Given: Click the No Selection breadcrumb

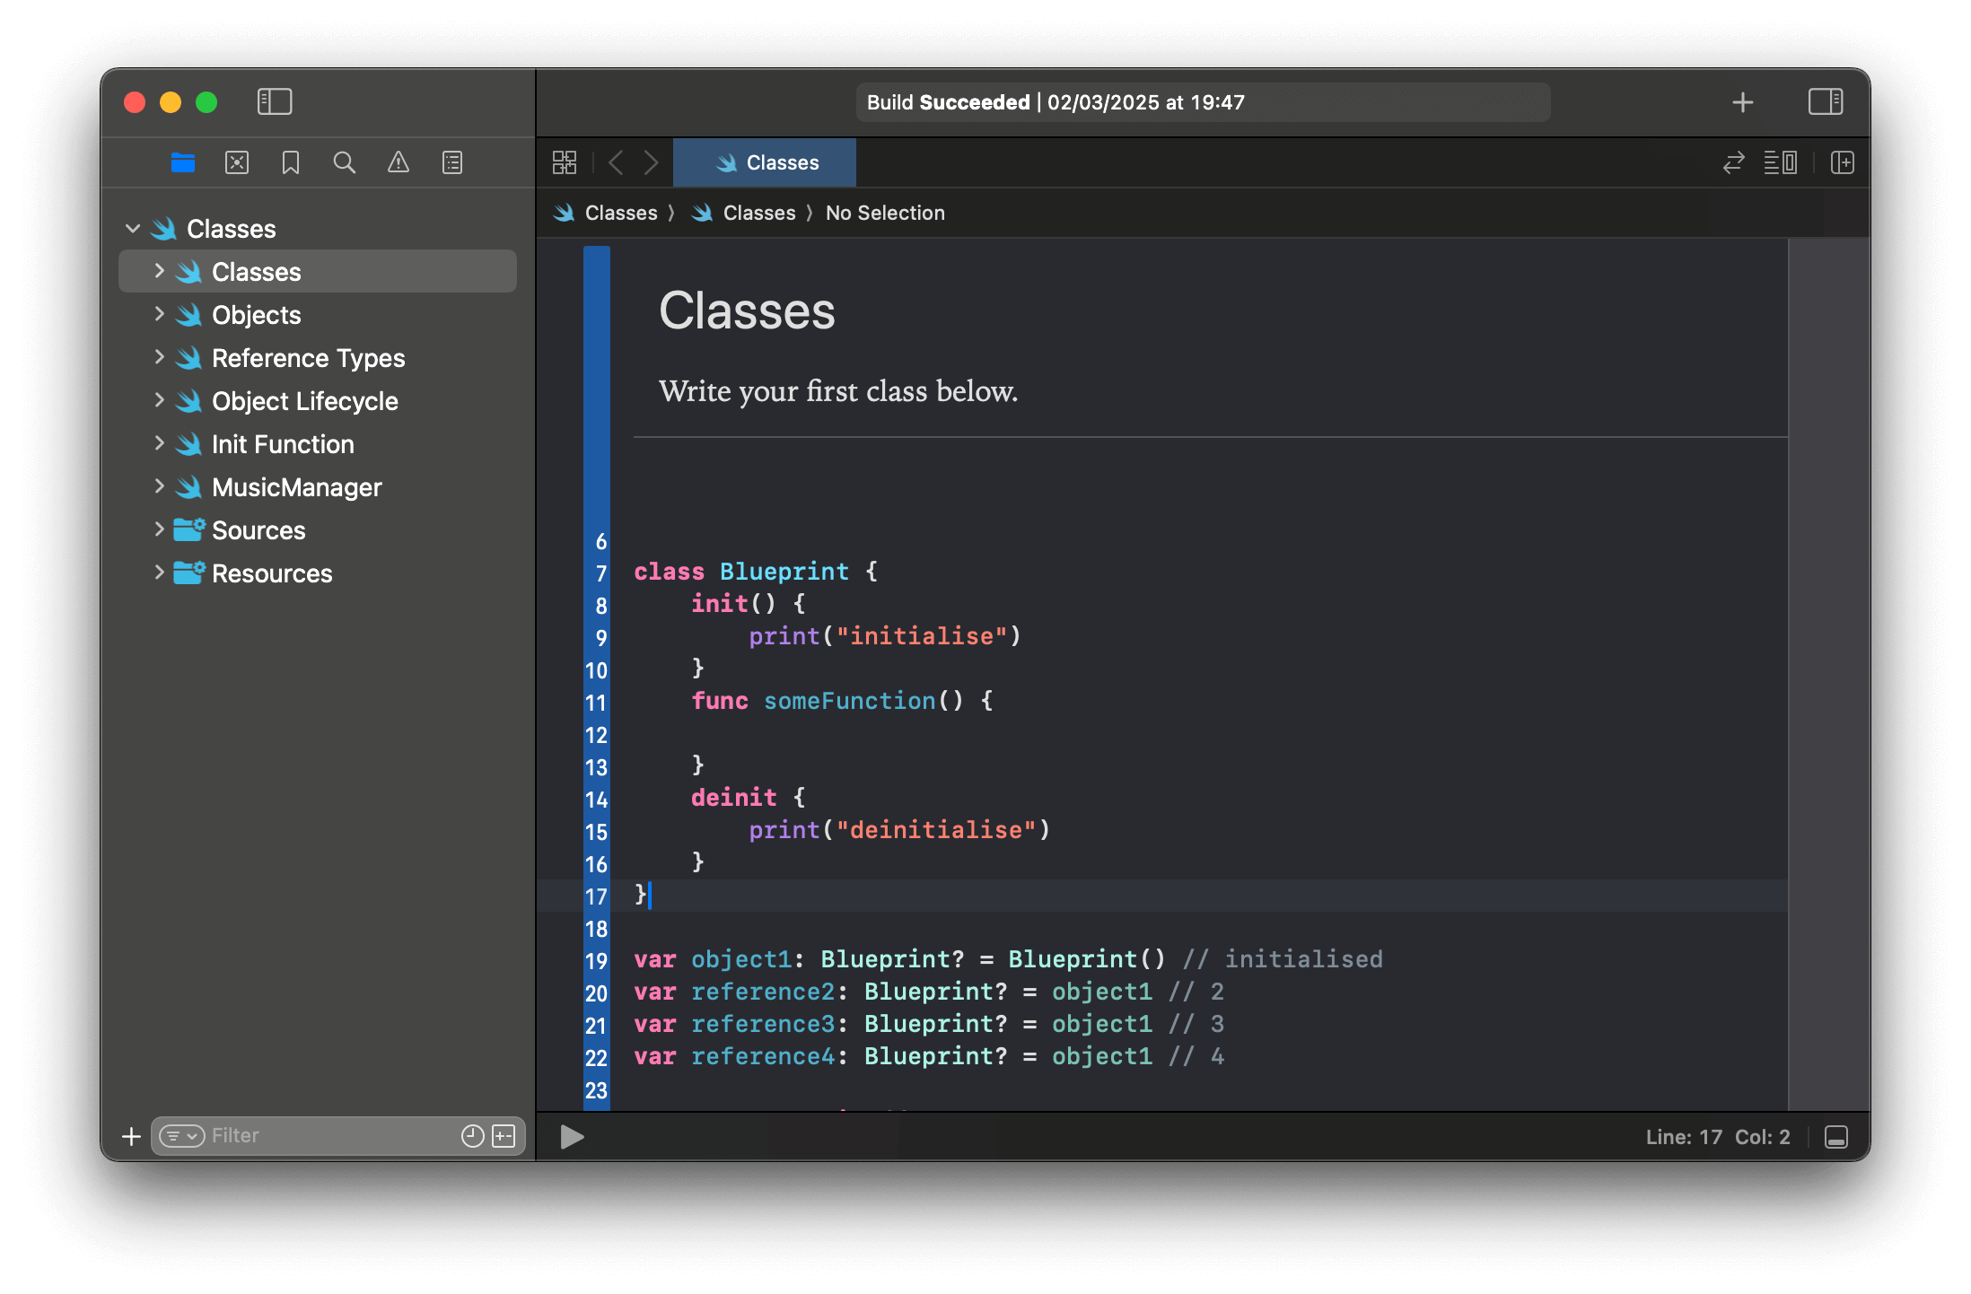Looking at the screenshot, I should [x=884, y=213].
